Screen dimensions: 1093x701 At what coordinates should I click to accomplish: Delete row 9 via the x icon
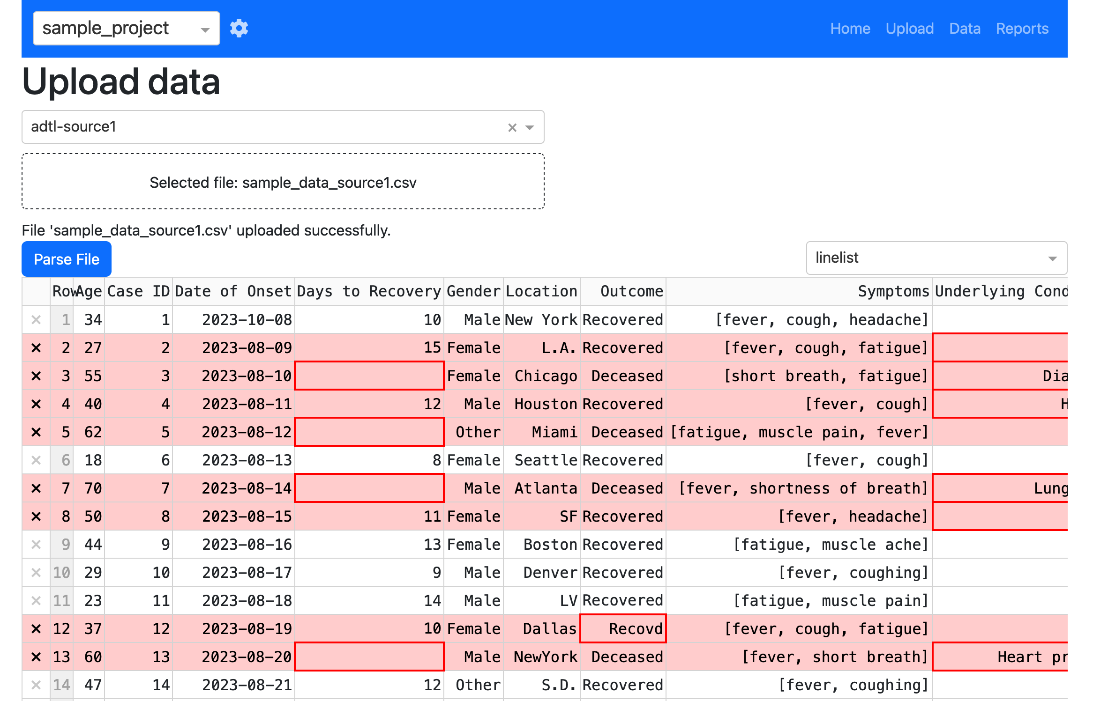[36, 545]
